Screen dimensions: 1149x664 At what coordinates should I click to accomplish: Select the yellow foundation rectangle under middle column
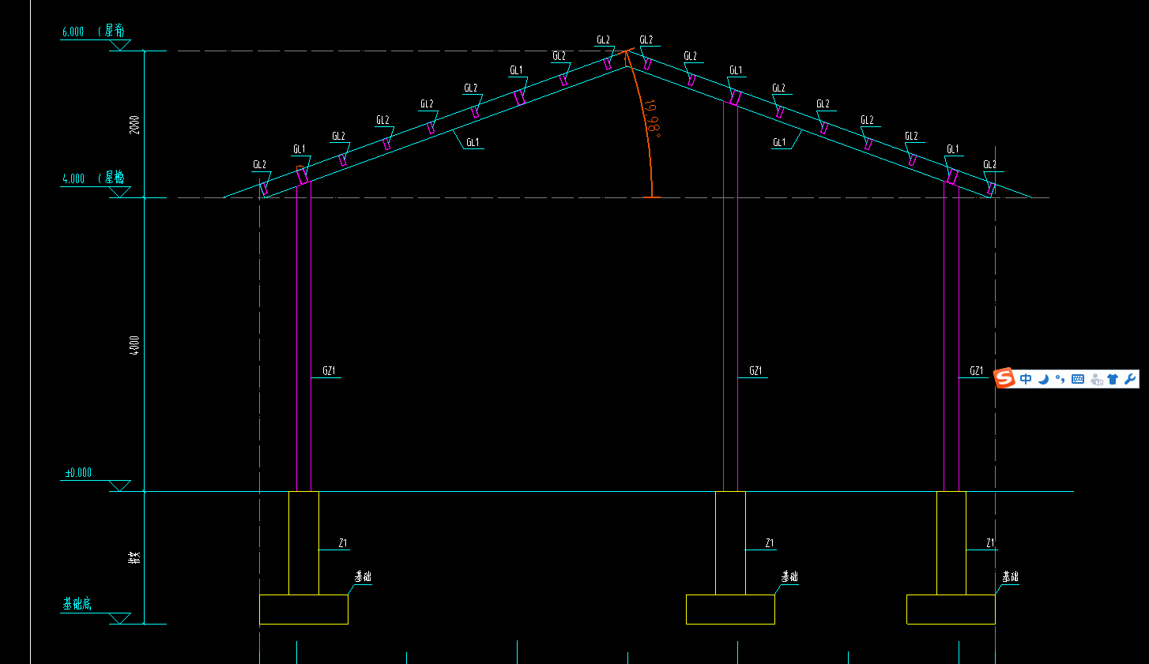[730, 610]
